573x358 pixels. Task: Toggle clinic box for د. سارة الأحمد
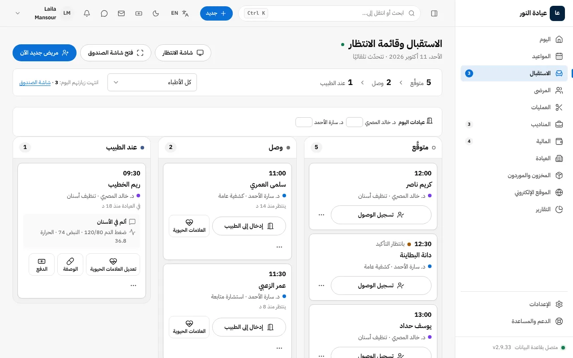[x=304, y=122]
